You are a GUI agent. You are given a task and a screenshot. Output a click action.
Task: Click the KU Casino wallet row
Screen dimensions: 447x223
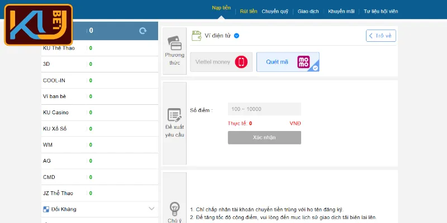coord(99,113)
